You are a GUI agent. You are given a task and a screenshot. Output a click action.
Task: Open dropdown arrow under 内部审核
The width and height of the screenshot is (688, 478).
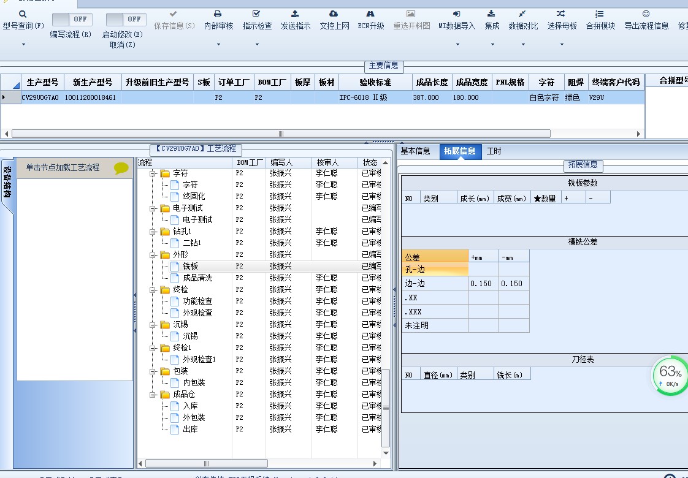(218, 44)
